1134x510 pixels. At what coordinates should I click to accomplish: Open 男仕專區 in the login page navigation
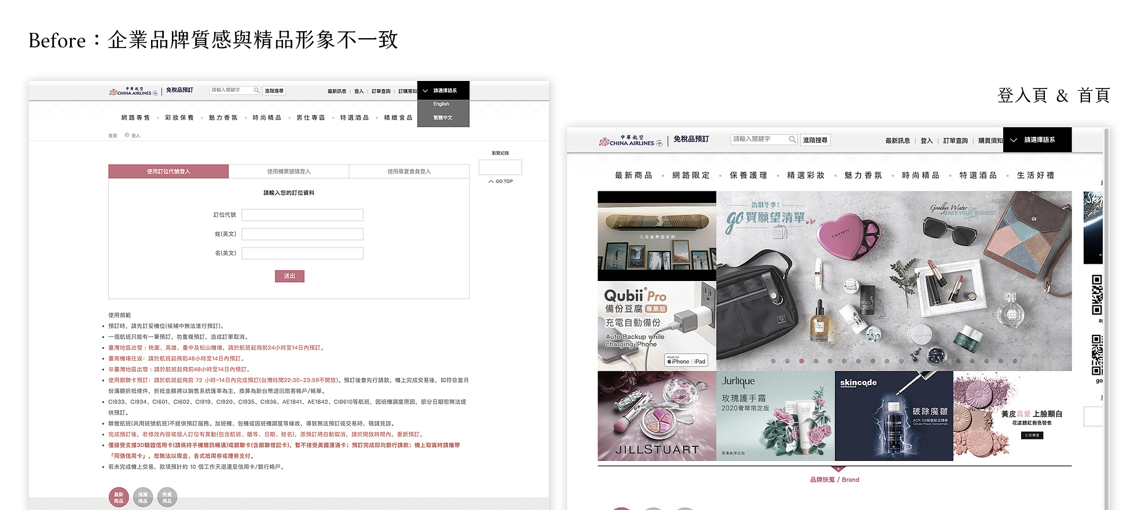click(x=311, y=117)
